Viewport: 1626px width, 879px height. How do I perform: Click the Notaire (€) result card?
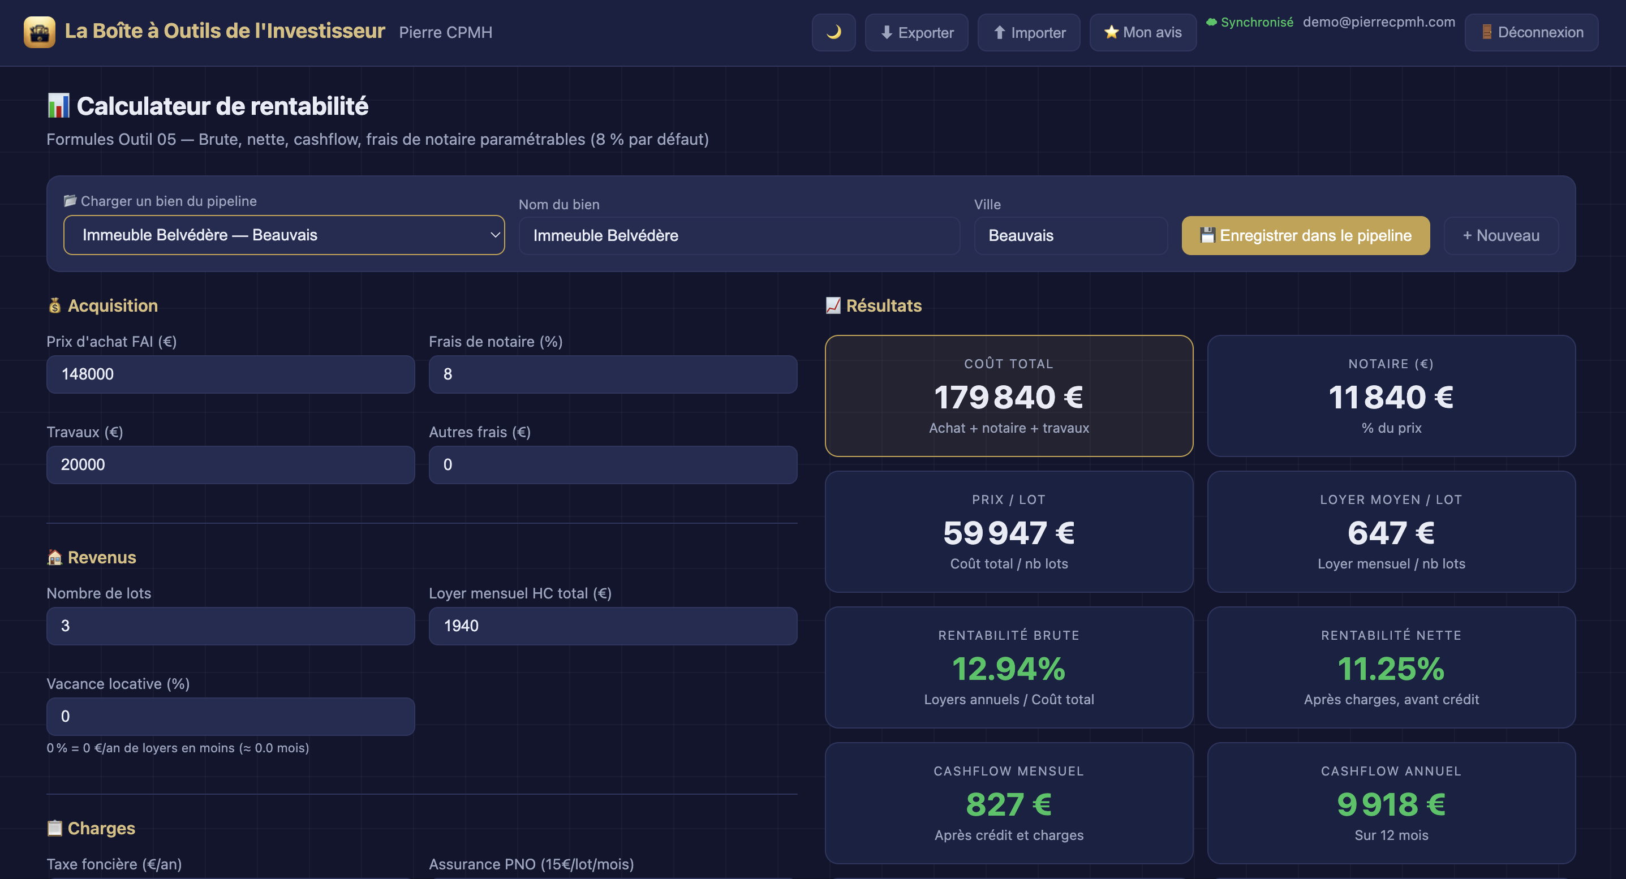[x=1391, y=395]
